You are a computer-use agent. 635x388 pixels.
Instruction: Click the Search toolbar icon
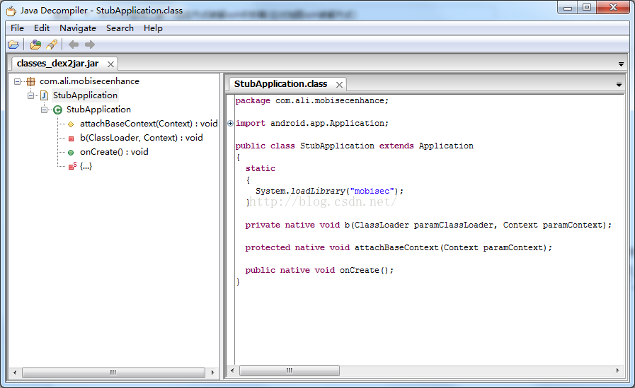pyautogui.click(x=52, y=45)
